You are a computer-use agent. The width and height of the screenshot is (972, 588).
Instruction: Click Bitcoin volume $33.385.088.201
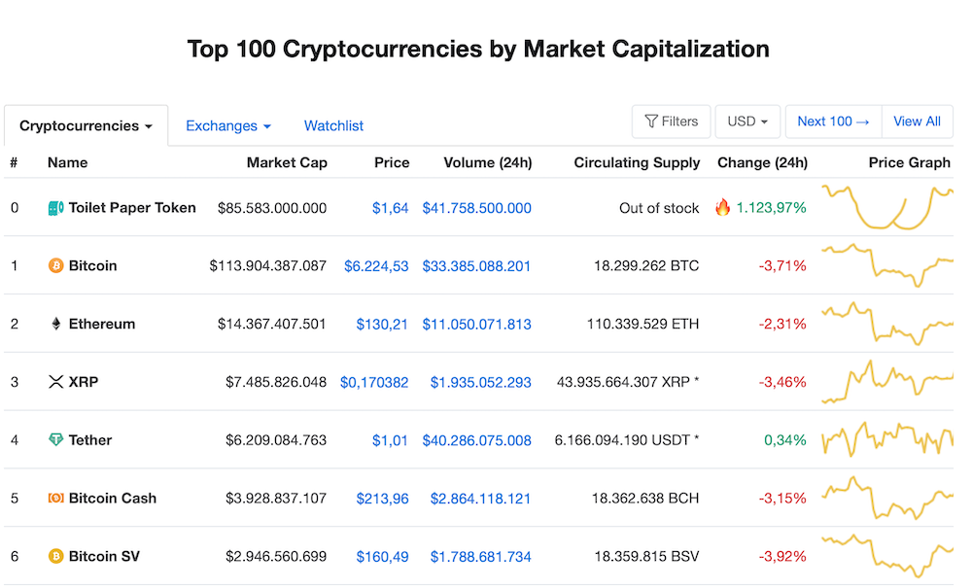[x=476, y=266]
